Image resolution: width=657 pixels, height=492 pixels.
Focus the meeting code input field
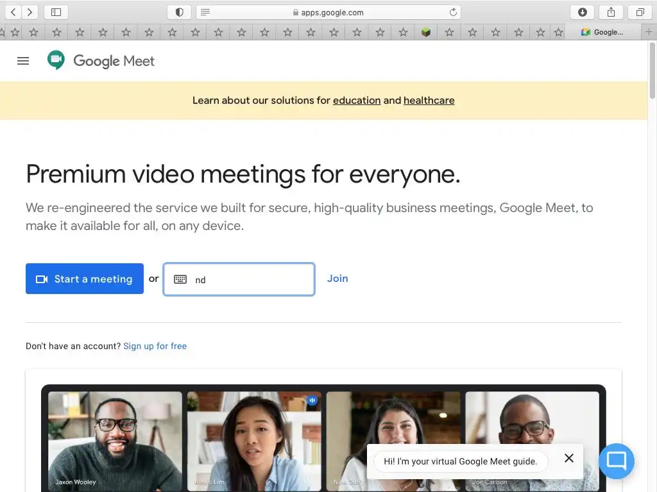click(239, 279)
